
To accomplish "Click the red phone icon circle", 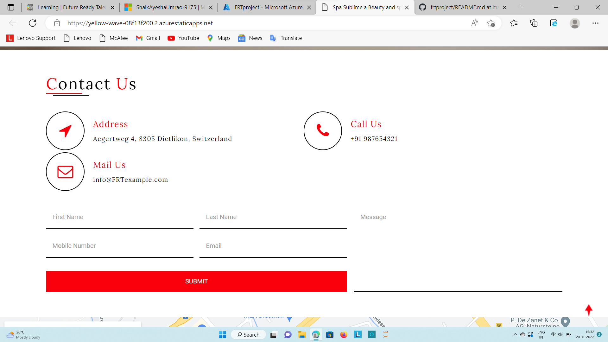I will (323, 130).
